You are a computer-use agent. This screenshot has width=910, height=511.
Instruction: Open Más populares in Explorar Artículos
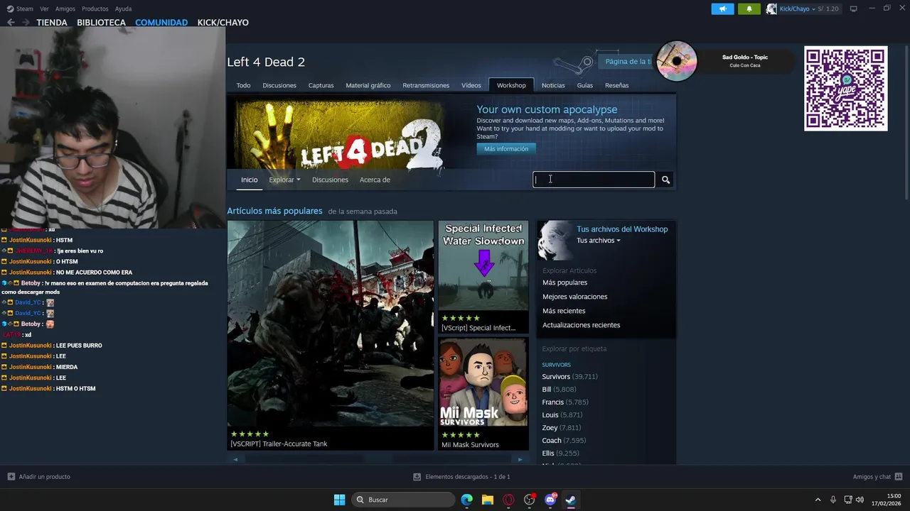click(x=564, y=282)
